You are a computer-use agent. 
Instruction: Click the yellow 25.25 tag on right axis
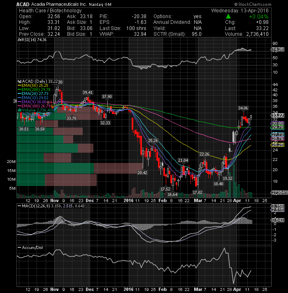[x=278, y=145]
